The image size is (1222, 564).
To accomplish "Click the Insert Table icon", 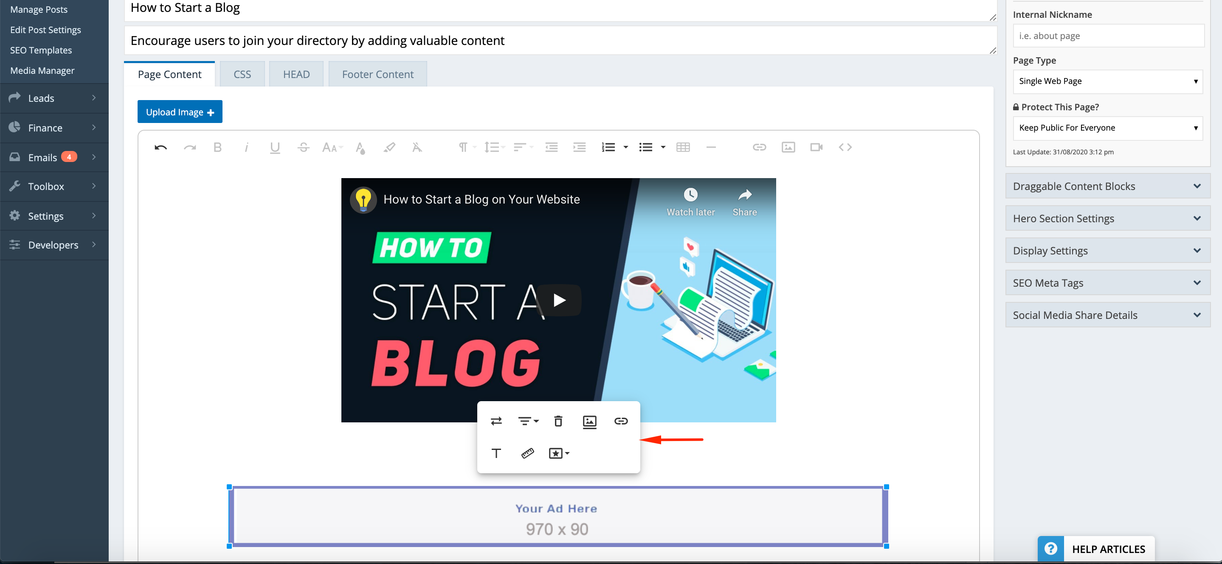I will click(x=683, y=148).
